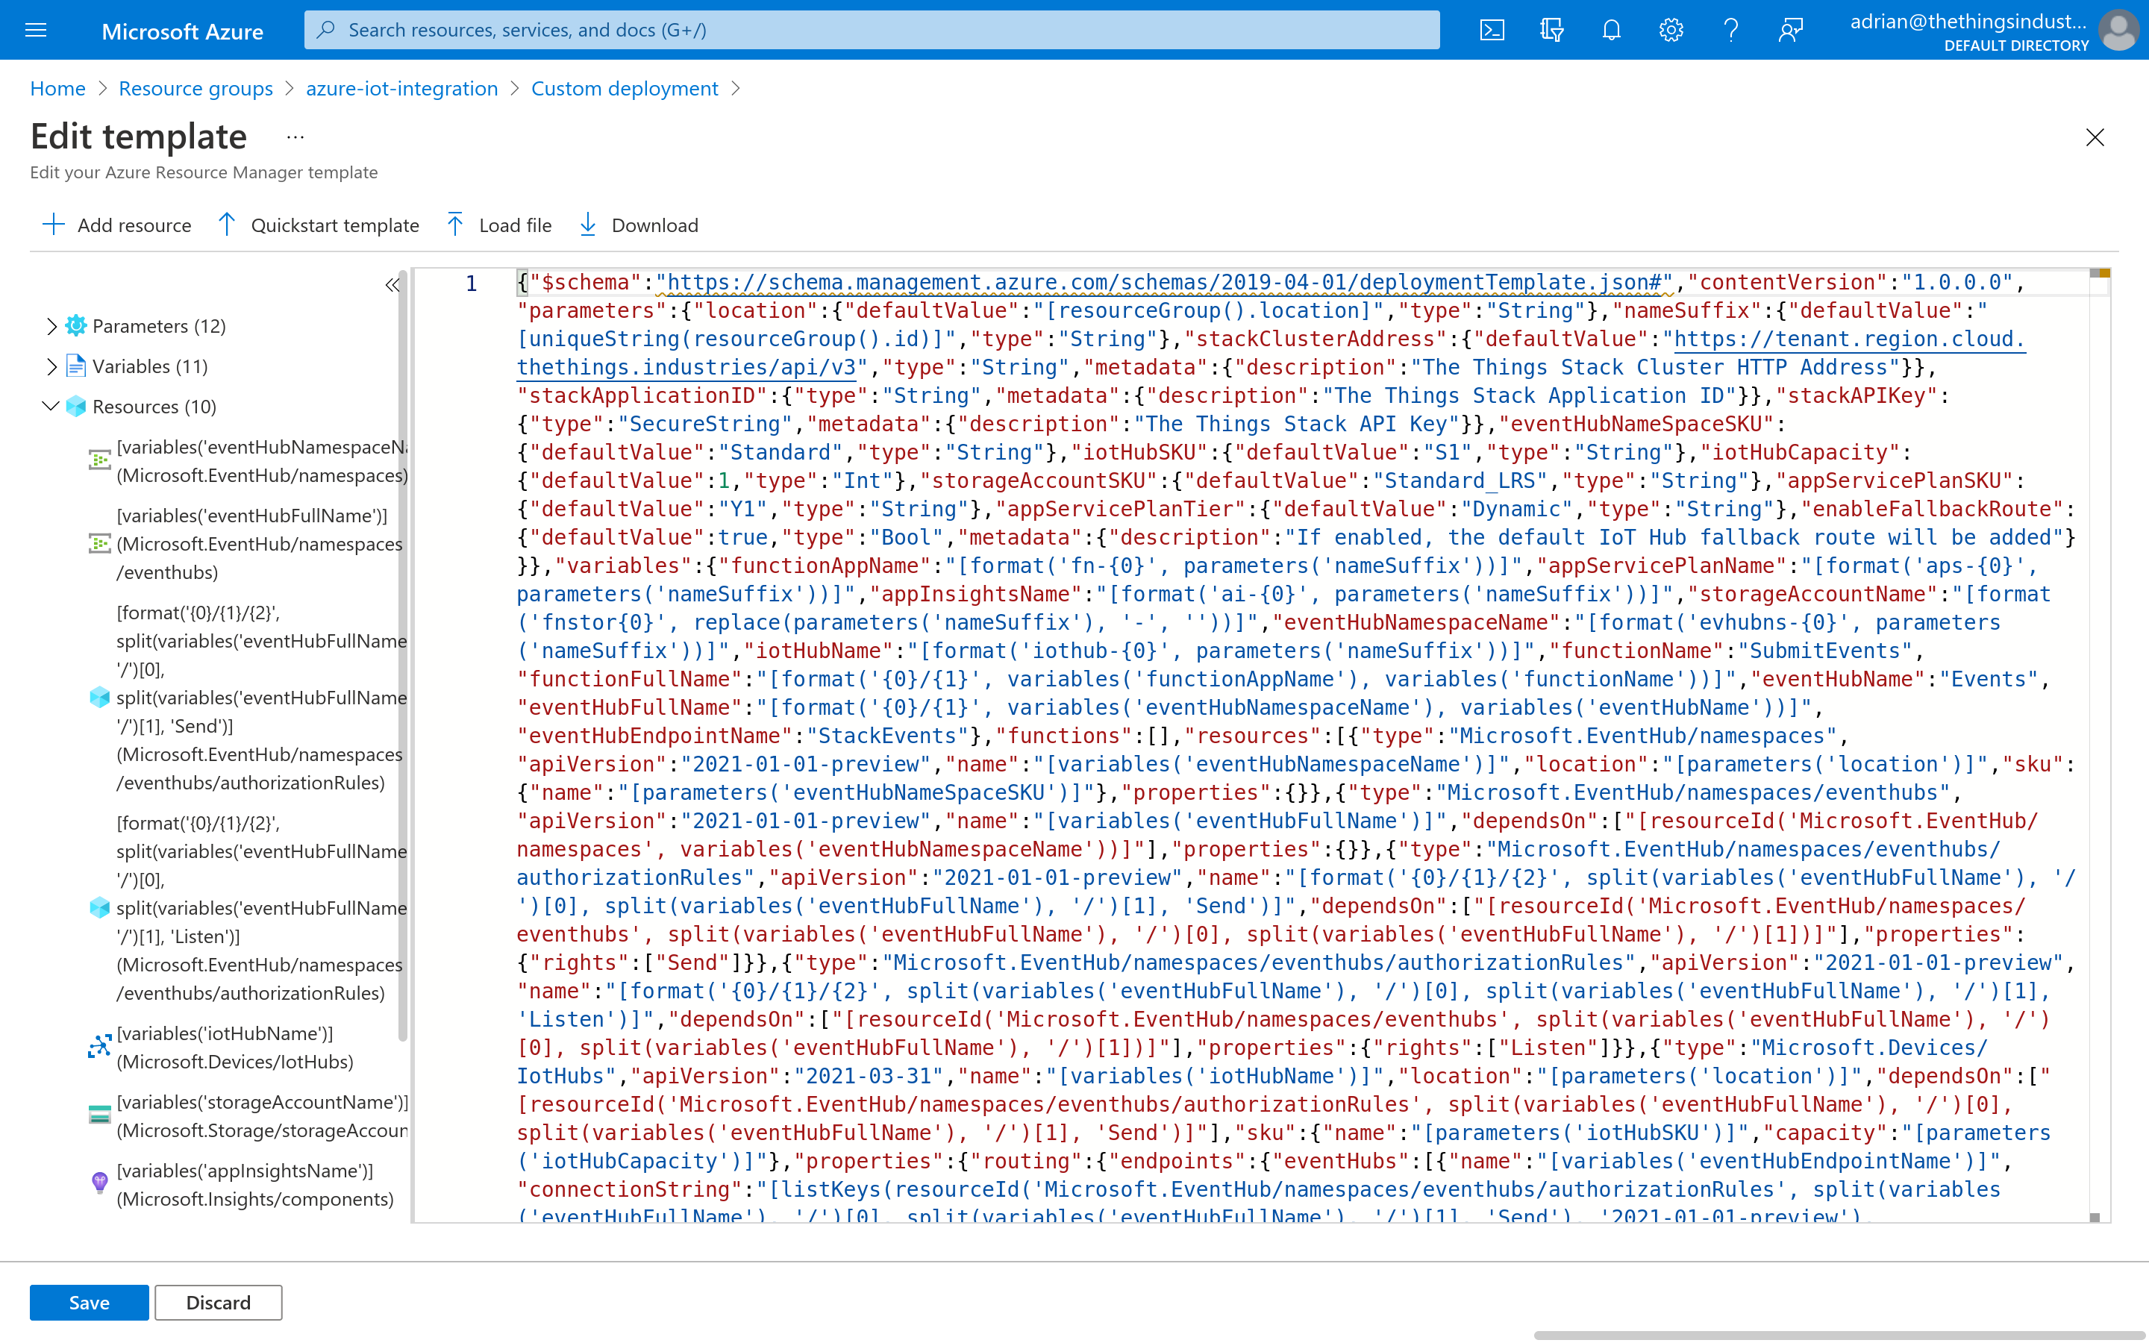Expand the Variables (11) tree node
2149x1343 pixels.
[51, 366]
